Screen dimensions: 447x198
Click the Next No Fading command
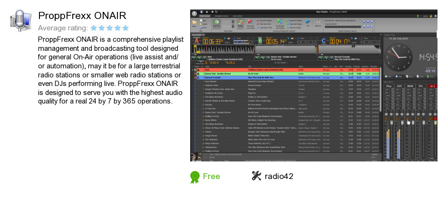coord(264,21)
